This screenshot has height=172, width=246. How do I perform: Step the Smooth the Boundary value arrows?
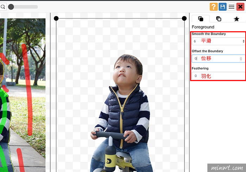coord(244,41)
